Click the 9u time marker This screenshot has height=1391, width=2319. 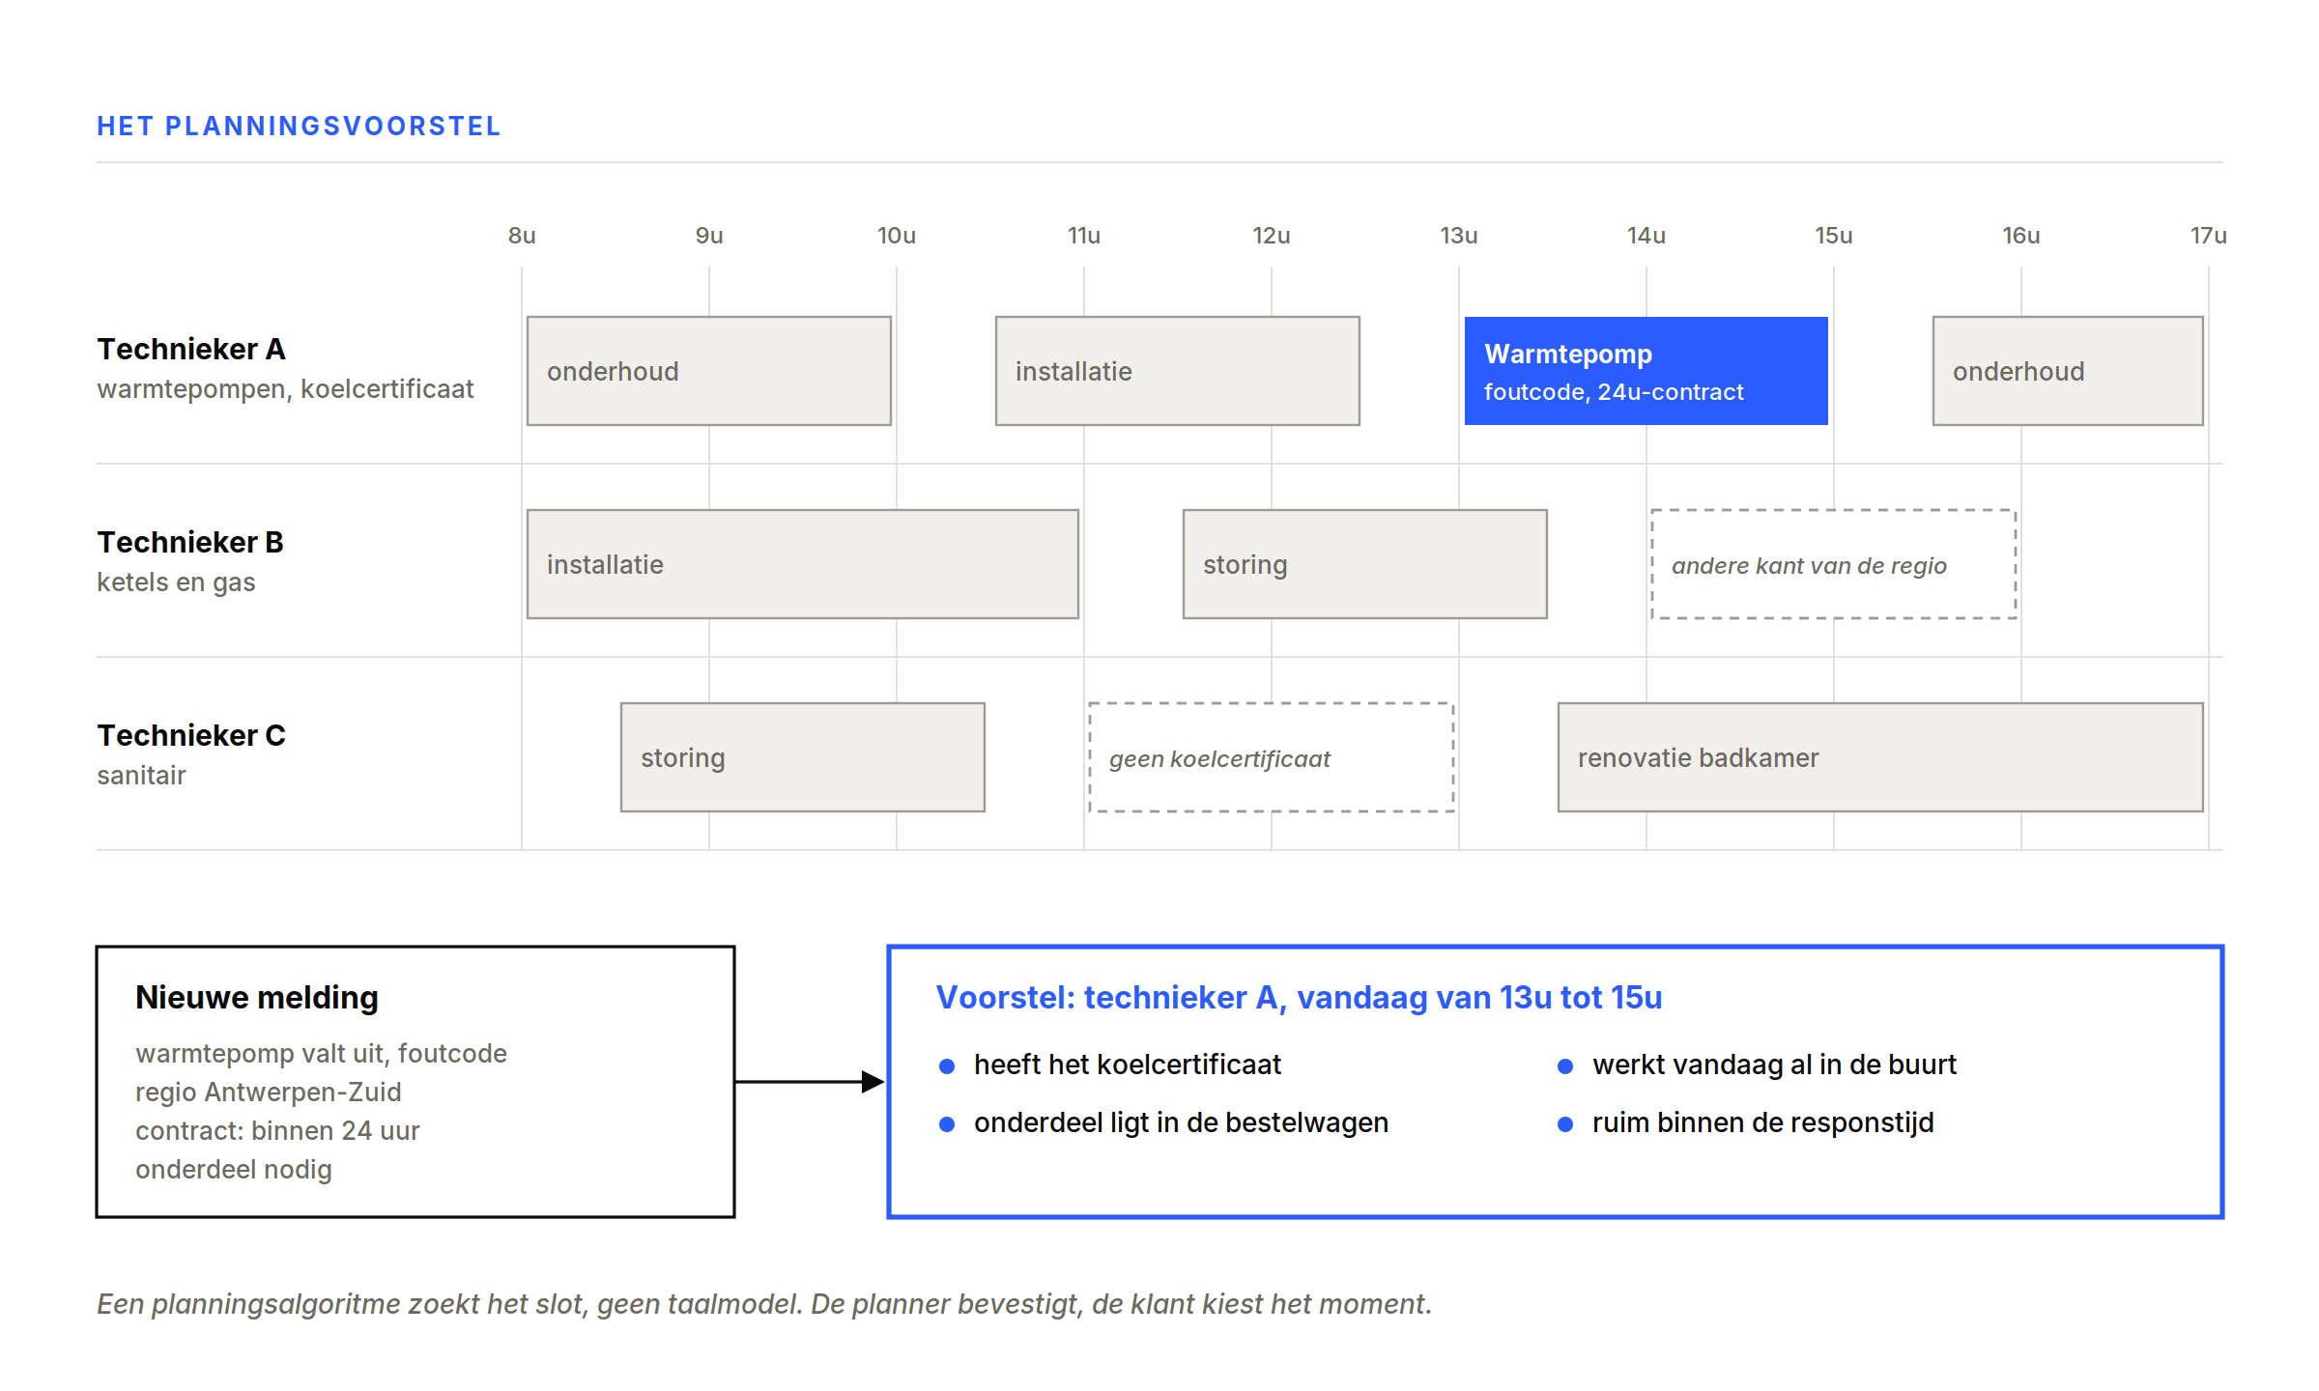point(709,236)
